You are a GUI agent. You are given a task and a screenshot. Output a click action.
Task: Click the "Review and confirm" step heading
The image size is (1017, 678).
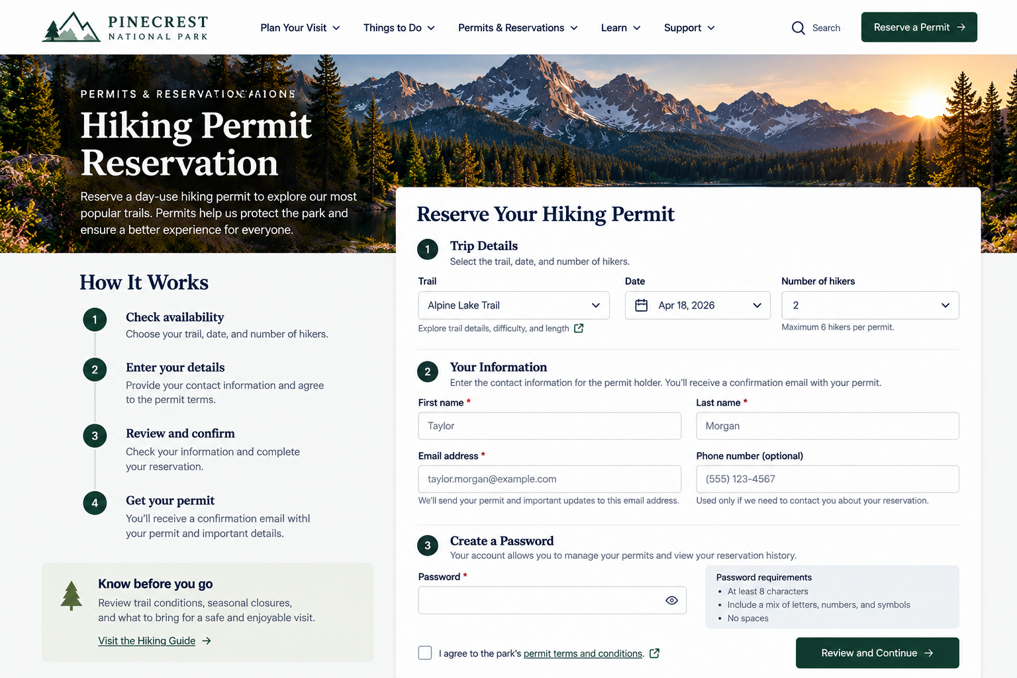(x=180, y=434)
